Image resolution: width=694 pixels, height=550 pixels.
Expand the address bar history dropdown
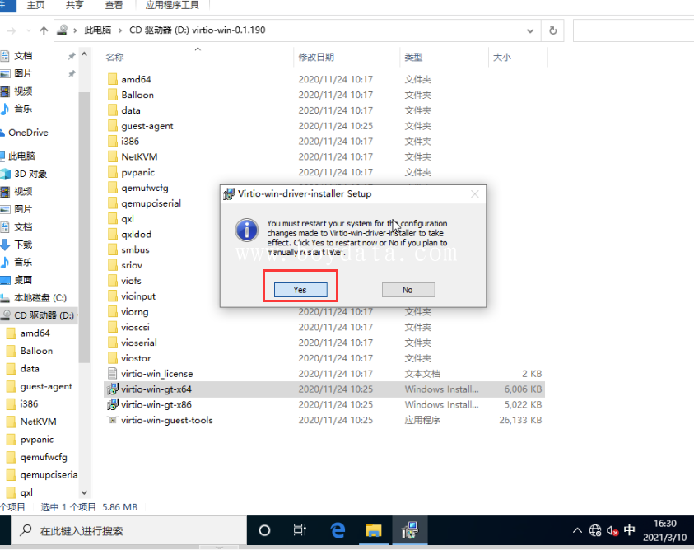pos(530,30)
